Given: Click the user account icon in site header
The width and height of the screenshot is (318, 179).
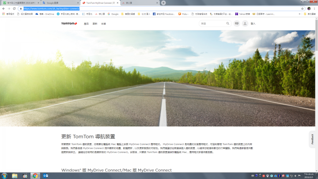Looking at the screenshot, I should [x=245, y=23].
